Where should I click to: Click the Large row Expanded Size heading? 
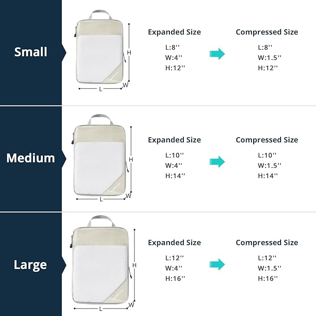point(175,242)
